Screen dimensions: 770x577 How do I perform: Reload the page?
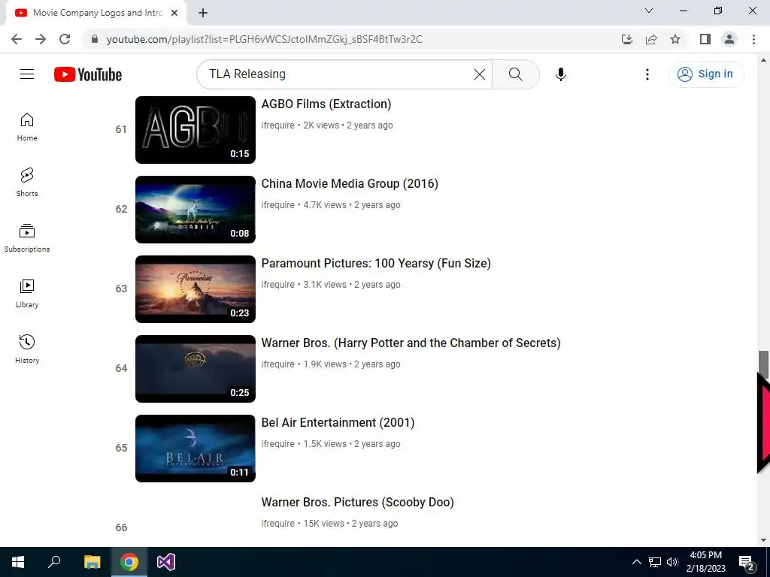(65, 39)
